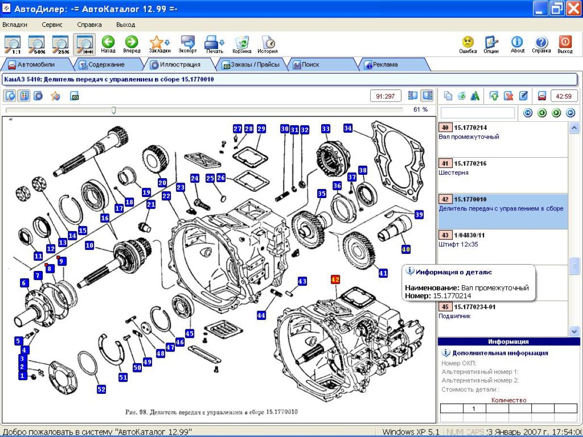The width and height of the screenshot is (583, 437).
Task: Set illustration zoom to 25%
Action: click(60, 44)
